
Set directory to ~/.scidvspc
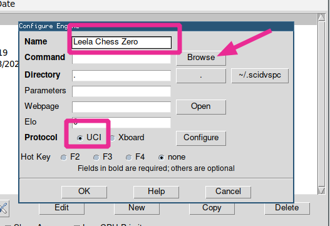[260, 76]
